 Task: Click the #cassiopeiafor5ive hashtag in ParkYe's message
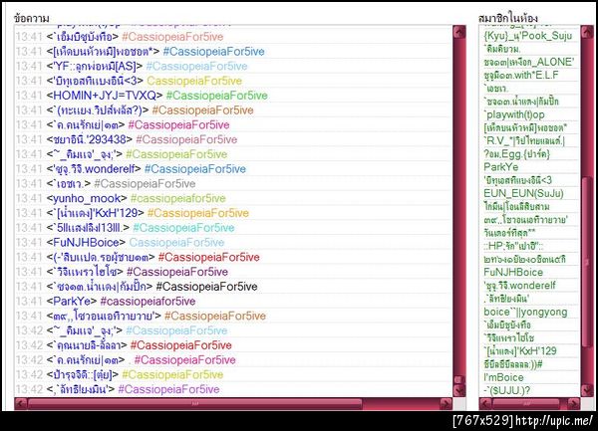[148, 302]
